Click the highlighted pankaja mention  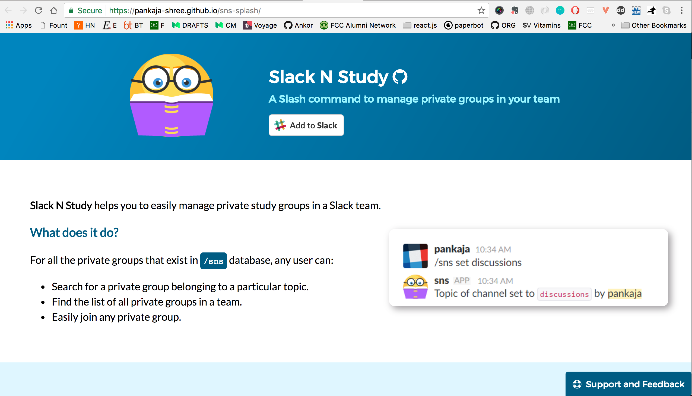pyautogui.click(x=624, y=293)
